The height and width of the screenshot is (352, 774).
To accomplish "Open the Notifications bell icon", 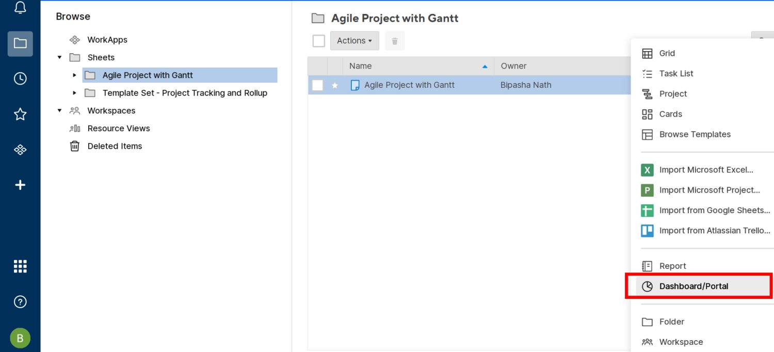I will pyautogui.click(x=20, y=8).
